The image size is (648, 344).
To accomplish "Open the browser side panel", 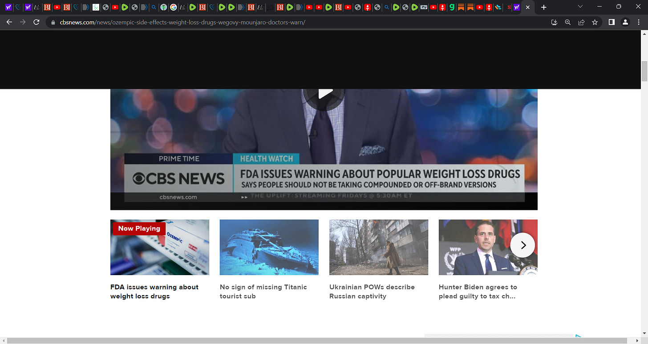I will 612,22.
